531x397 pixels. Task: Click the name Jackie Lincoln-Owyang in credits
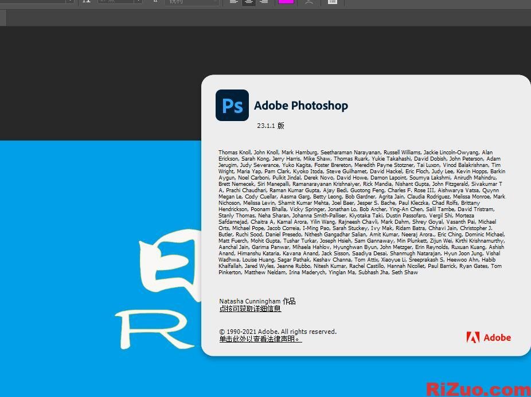tap(451, 153)
